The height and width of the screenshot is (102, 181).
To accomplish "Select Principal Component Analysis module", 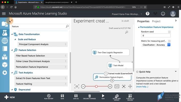I will tap(42, 44).
